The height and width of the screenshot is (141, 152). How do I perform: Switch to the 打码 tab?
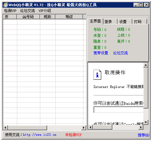(140, 21)
